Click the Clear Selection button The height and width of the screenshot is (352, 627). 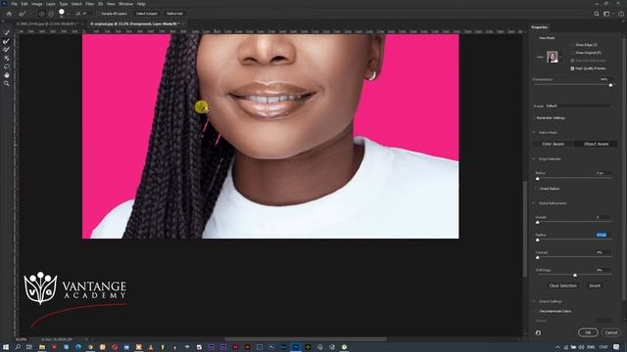[563, 286]
